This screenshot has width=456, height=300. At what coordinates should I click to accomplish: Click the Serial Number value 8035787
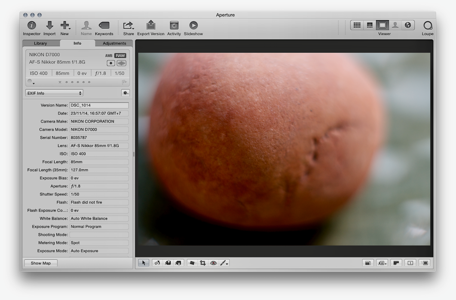[99, 138]
